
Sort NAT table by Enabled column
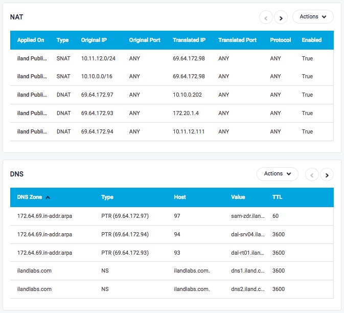coord(311,40)
